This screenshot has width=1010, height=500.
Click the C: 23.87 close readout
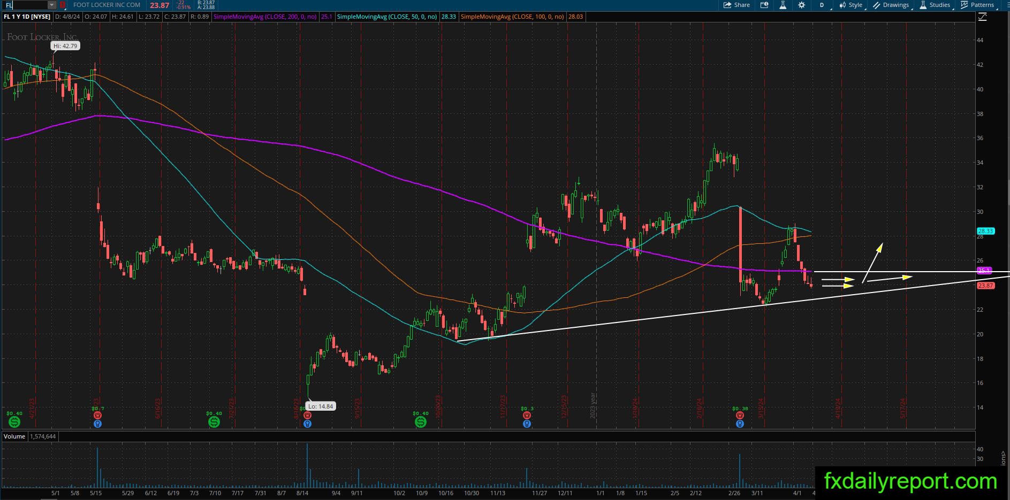click(x=175, y=17)
